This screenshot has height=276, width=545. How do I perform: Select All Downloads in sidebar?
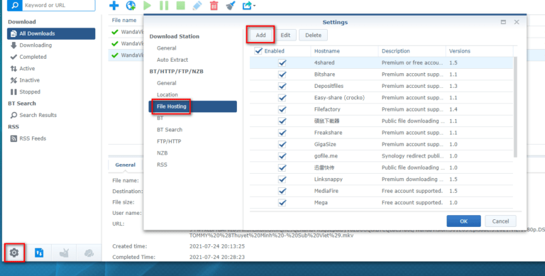(51, 34)
